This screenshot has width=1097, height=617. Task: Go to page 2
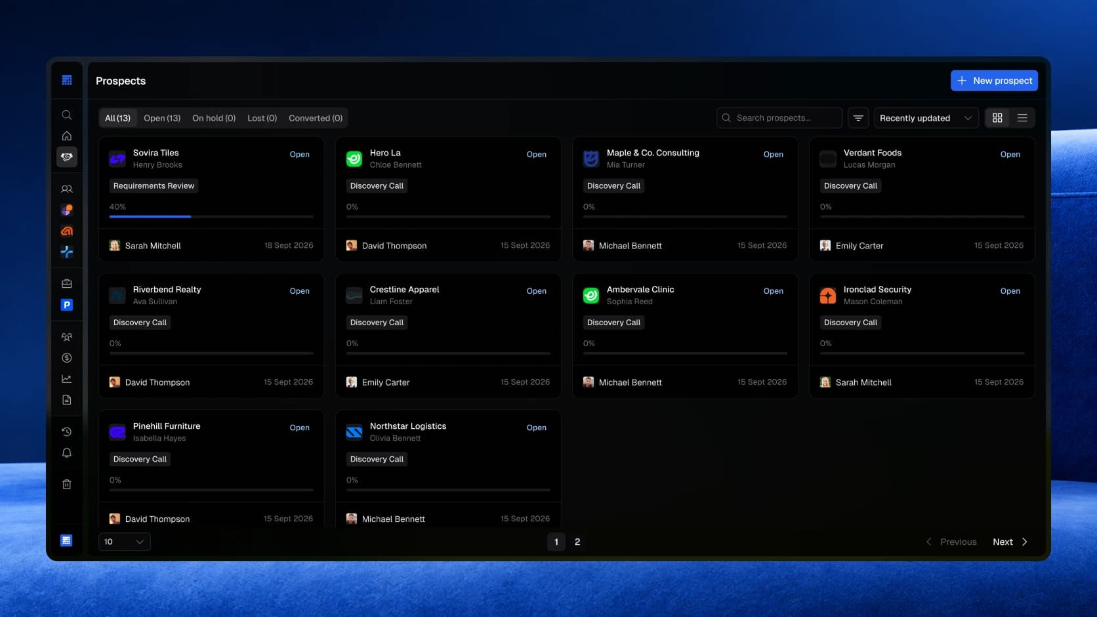tap(577, 542)
